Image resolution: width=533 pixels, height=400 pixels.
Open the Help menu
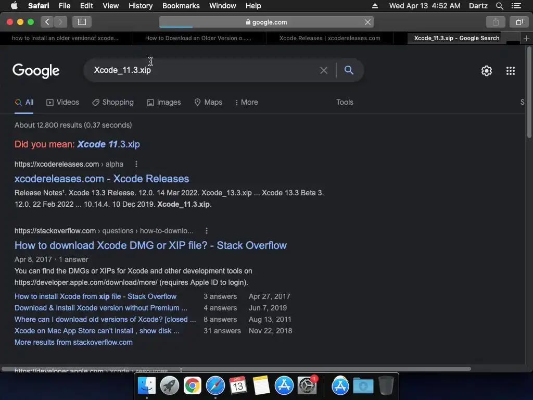click(x=253, y=6)
